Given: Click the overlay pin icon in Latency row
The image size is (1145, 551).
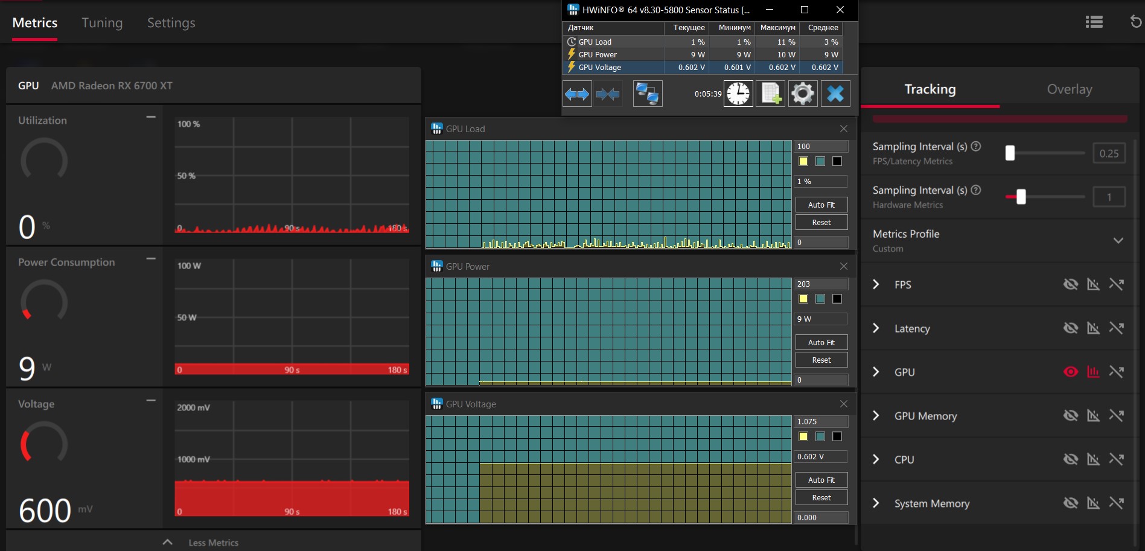Looking at the screenshot, I should (x=1117, y=328).
